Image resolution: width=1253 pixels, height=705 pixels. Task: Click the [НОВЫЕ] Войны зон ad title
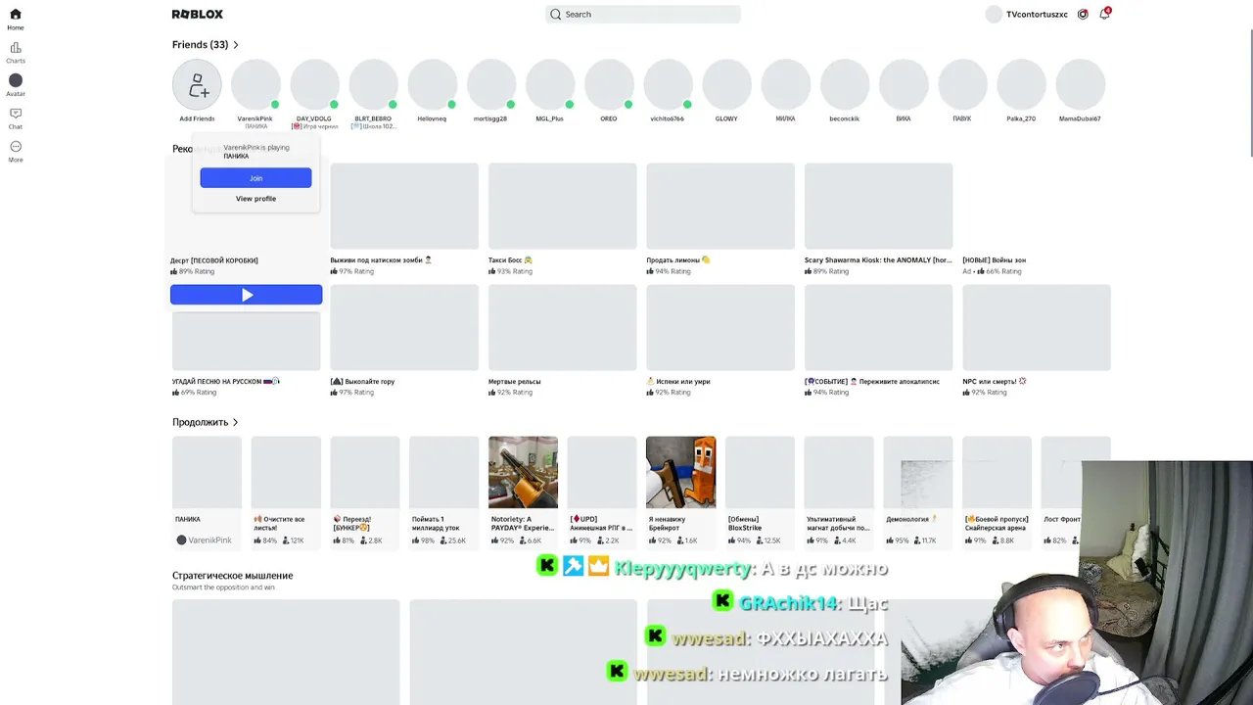click(x=995, y=260)
